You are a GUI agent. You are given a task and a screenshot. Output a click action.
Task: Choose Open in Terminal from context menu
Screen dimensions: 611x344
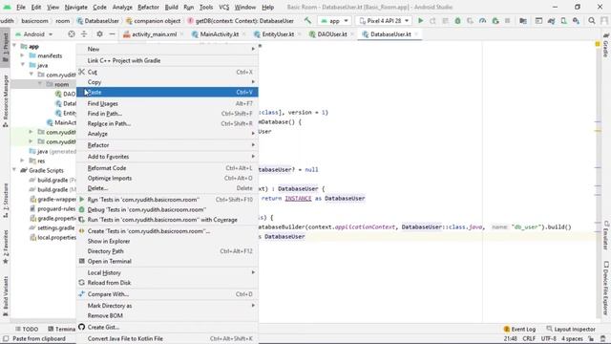coord(167,261)
